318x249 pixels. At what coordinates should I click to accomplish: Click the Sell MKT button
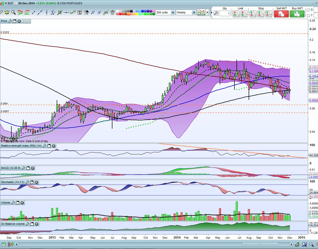[x=281, y=14]
